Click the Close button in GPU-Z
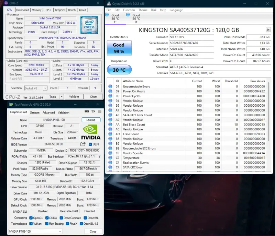 tap(93, 231)
